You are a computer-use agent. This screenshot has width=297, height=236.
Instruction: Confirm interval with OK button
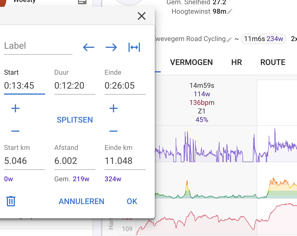click(132, 202)
